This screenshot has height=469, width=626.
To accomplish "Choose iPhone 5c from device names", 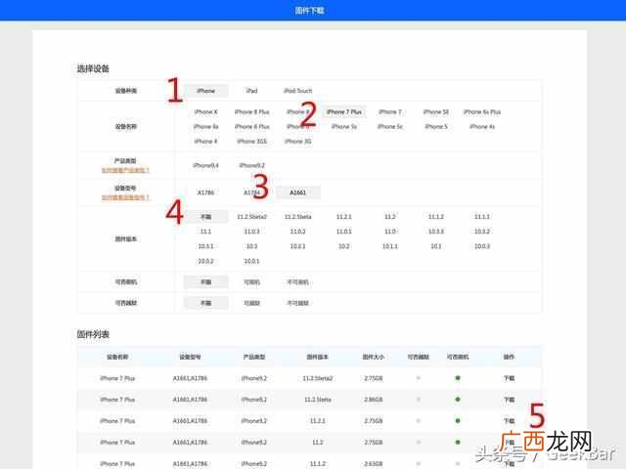I will point(390,127).
